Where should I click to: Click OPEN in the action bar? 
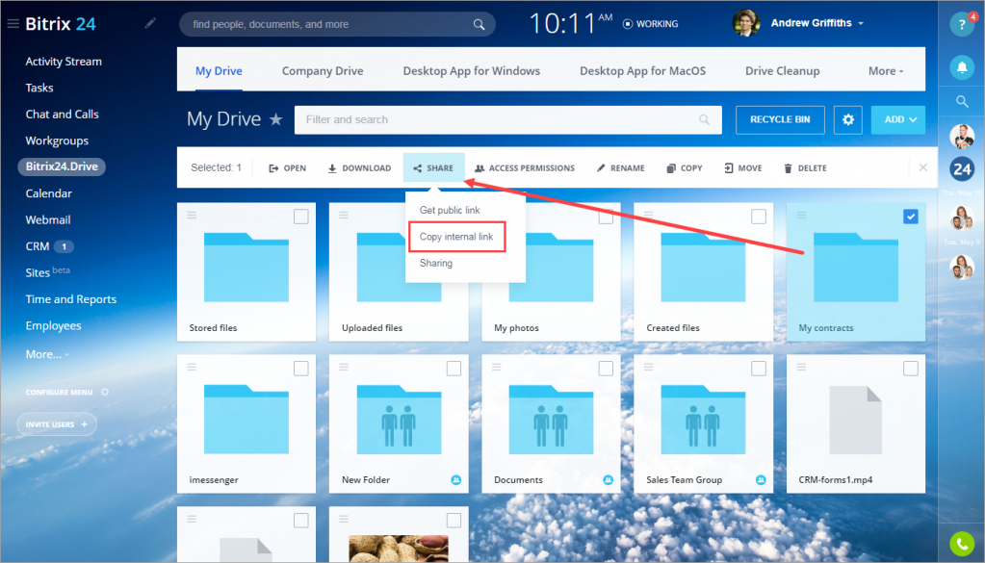pos(287,167)
